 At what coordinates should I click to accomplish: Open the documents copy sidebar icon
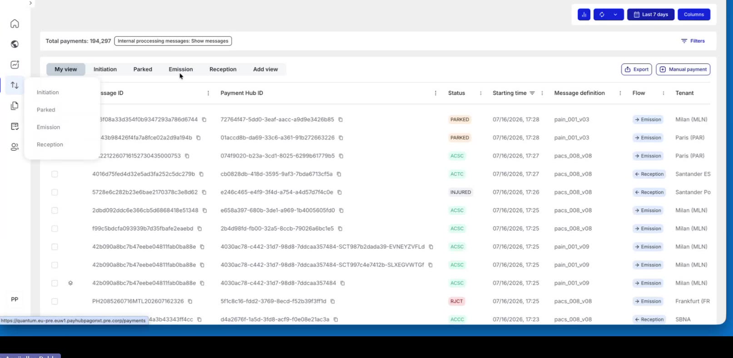coord(15,106)
